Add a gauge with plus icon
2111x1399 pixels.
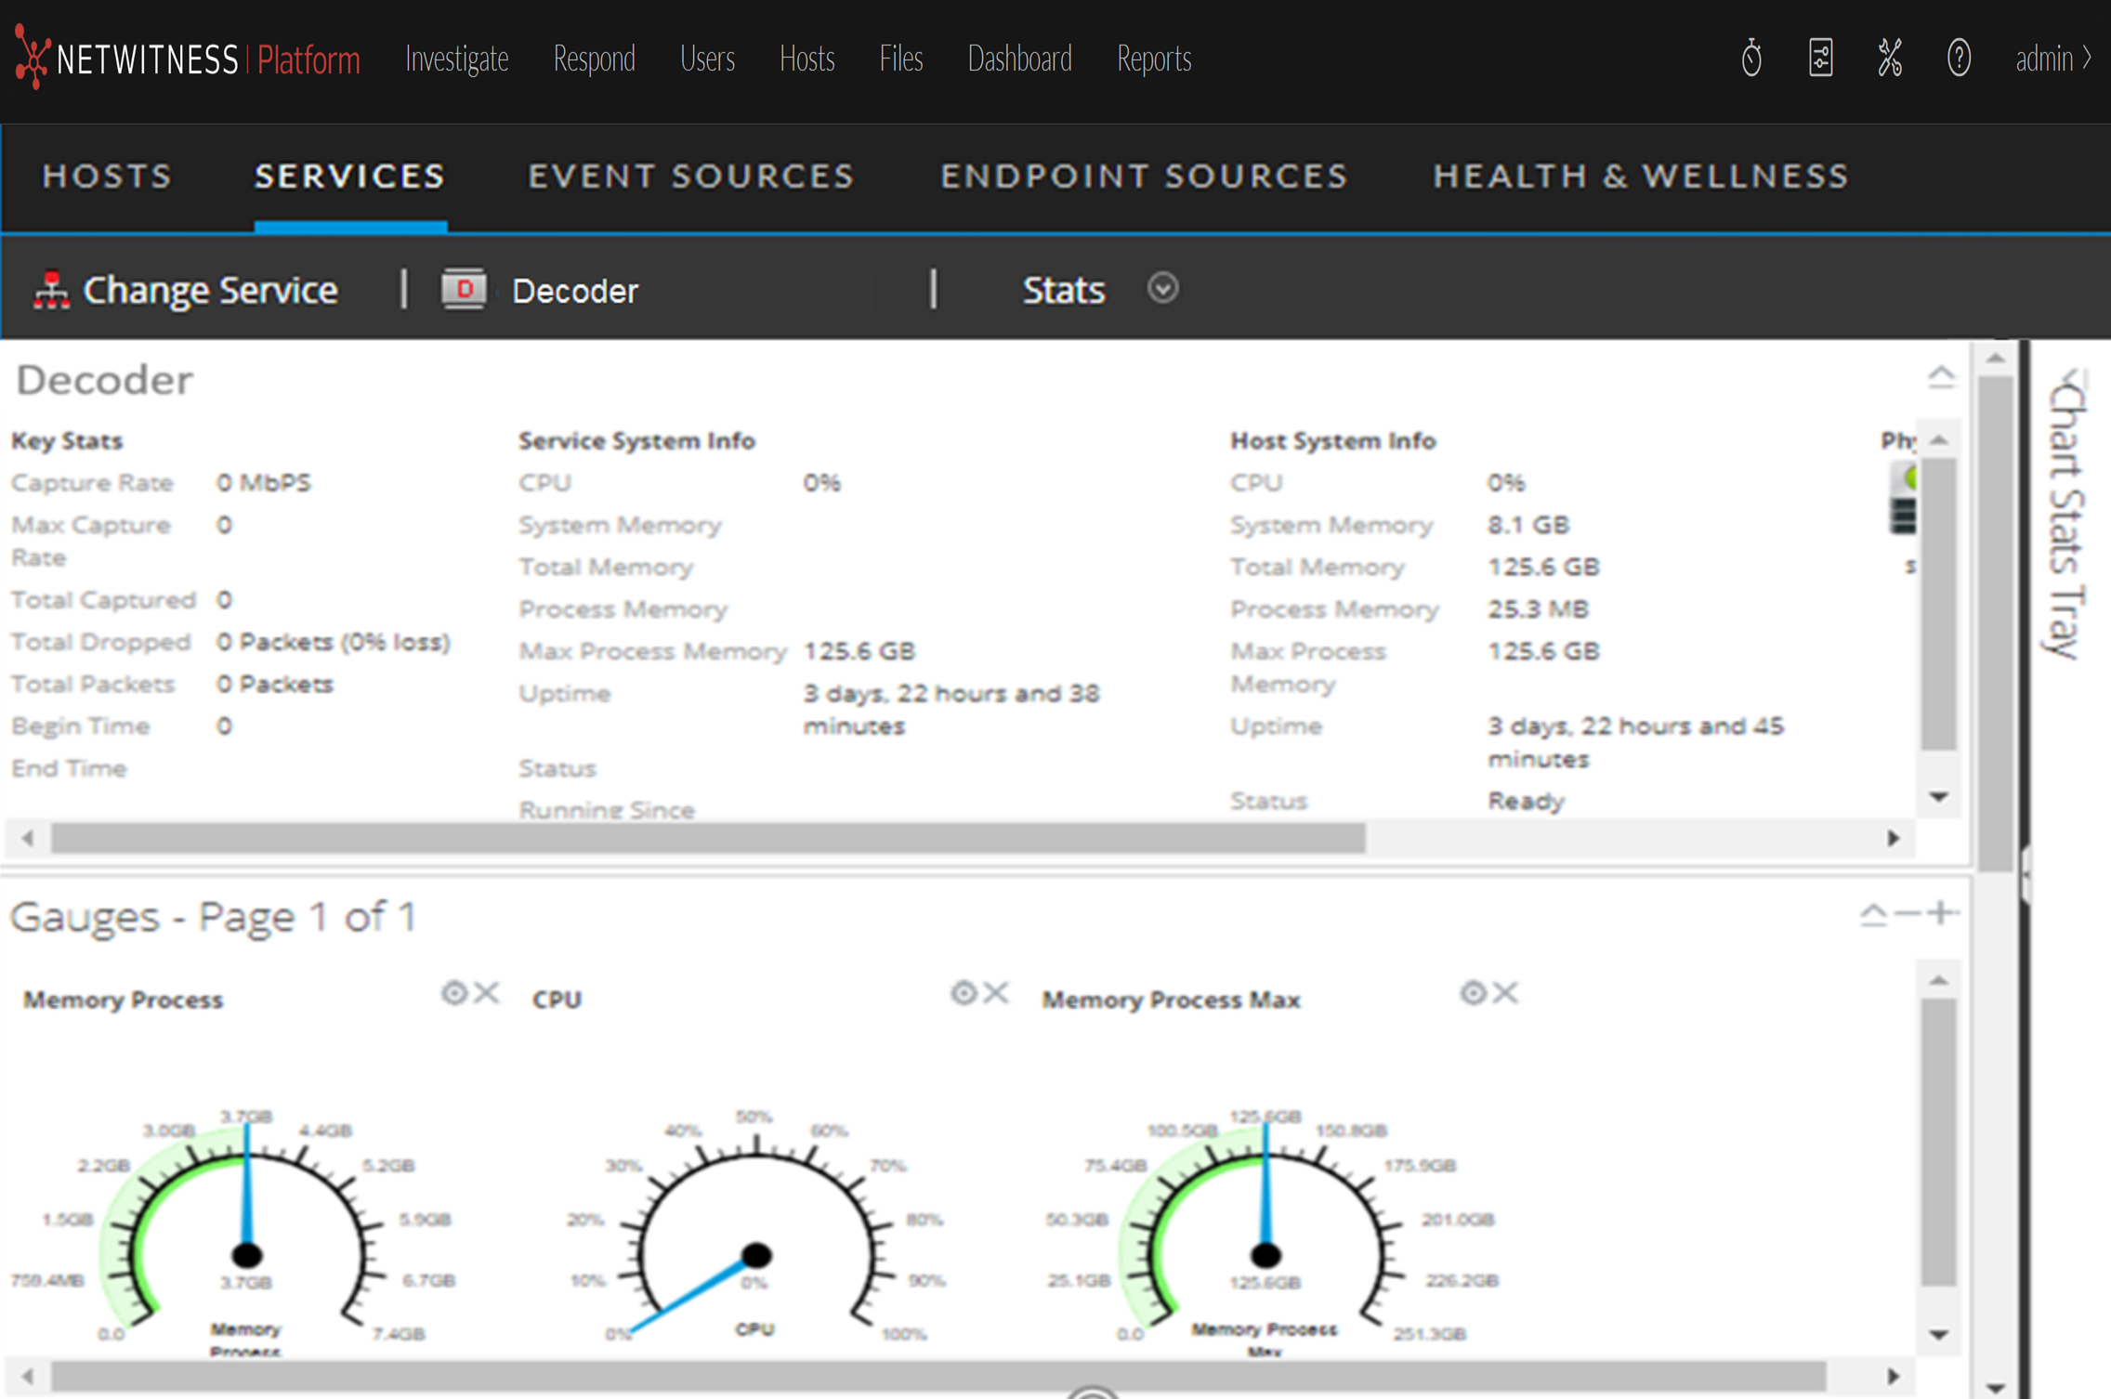(1941, 913)
